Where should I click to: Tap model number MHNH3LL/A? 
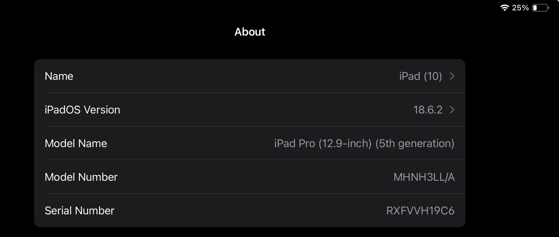tap(424, 177)
